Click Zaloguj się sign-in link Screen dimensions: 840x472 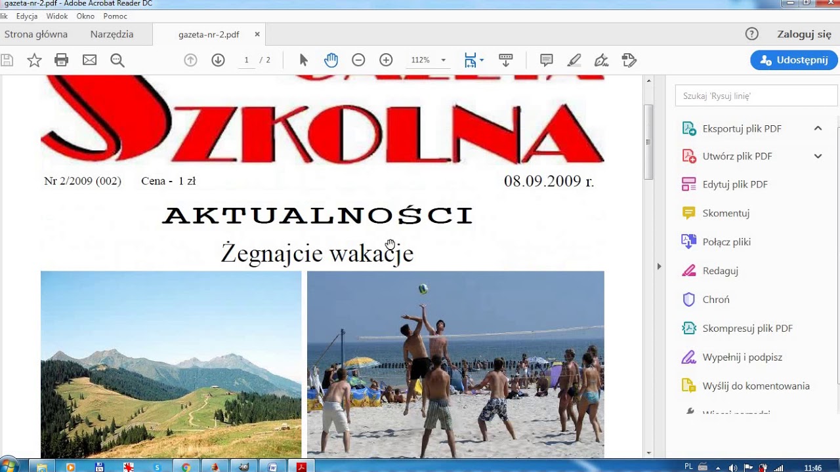(x=804, y=34)
